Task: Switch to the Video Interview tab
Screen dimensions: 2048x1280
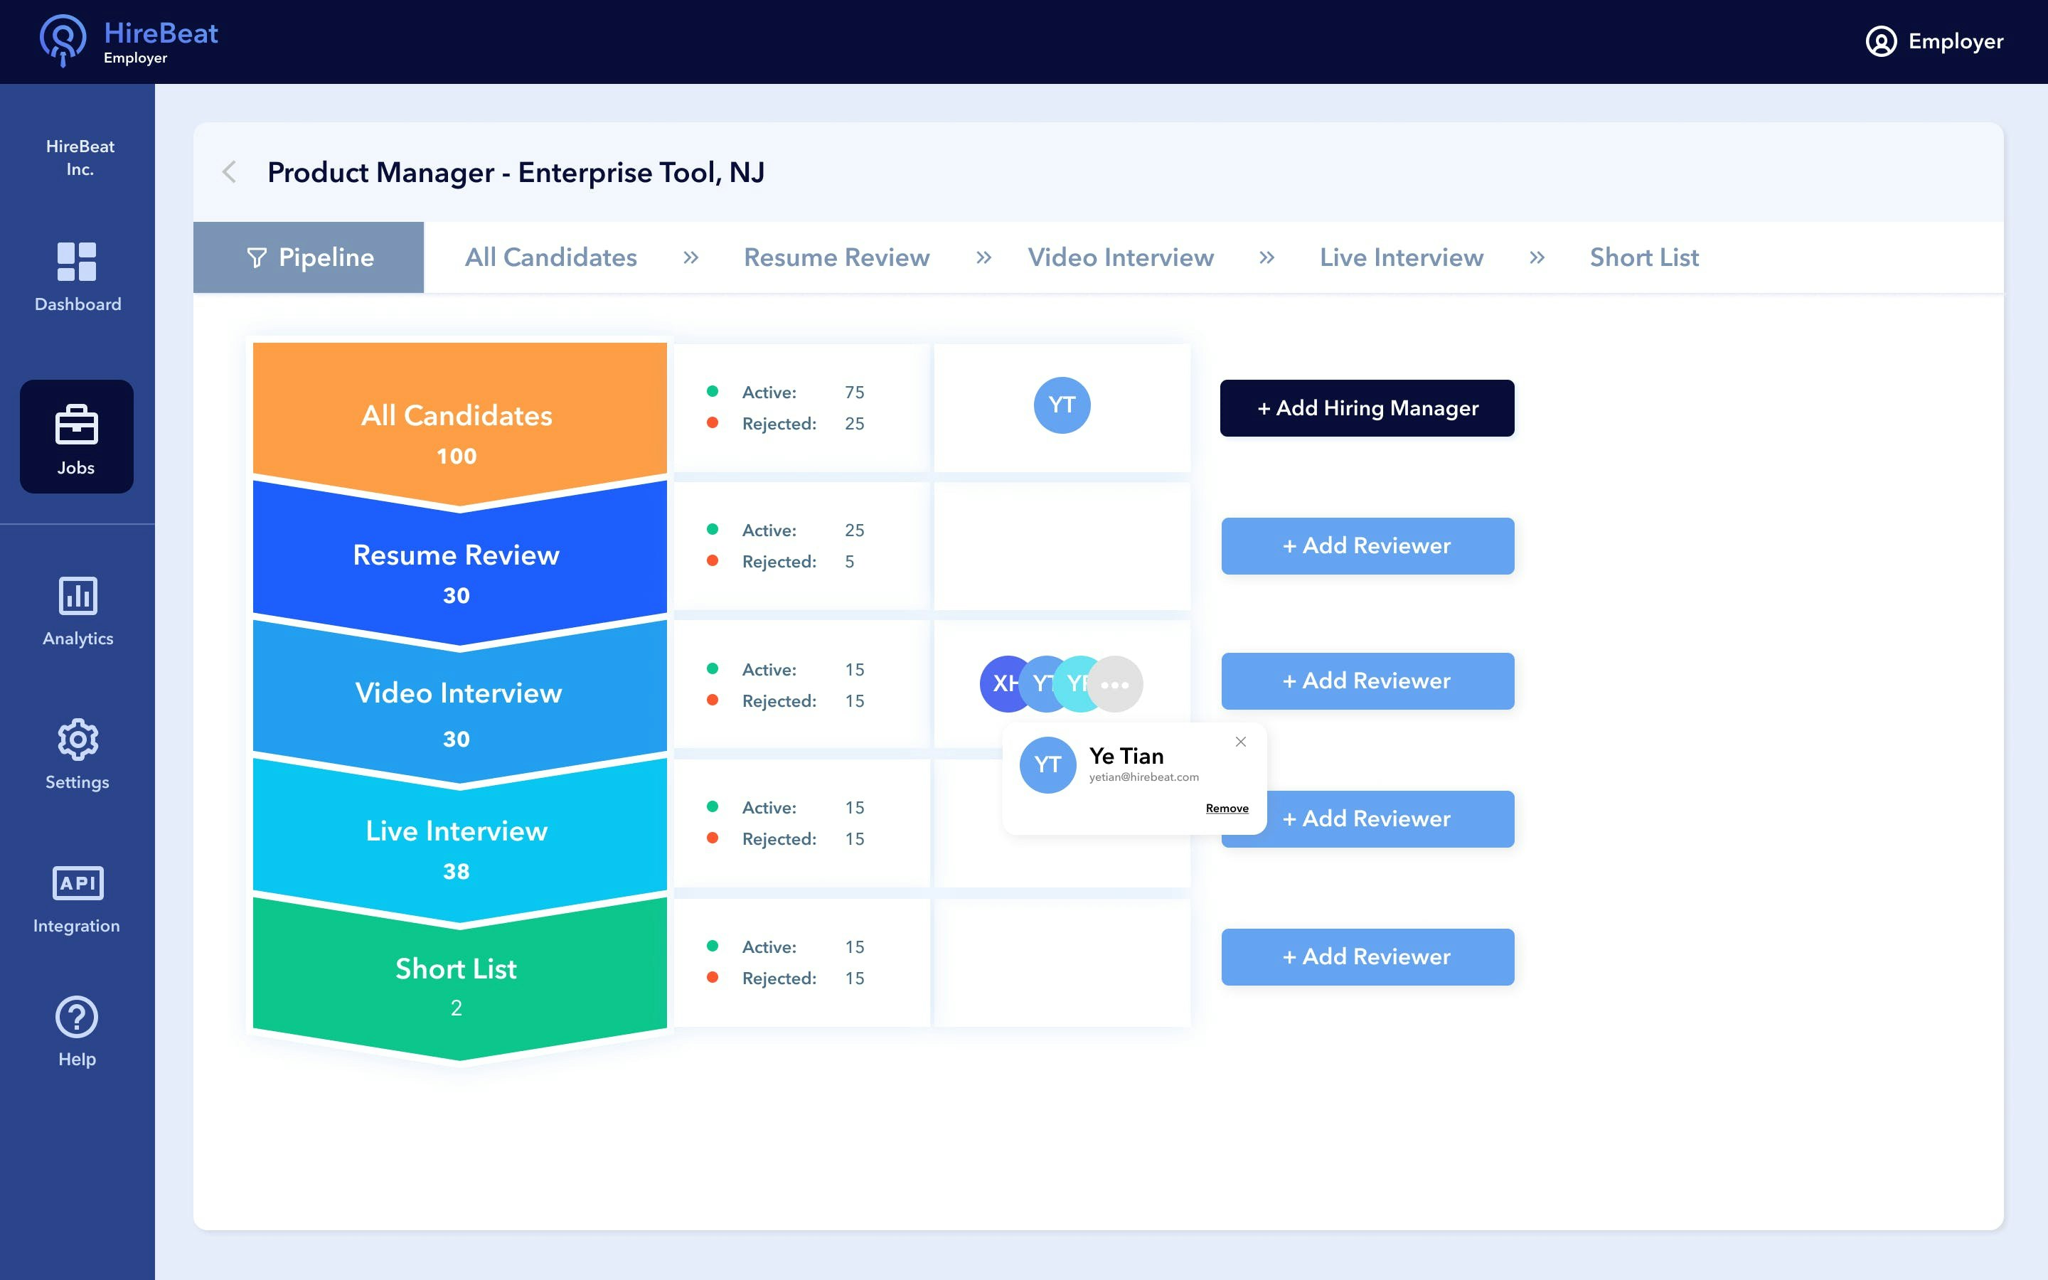Action: coord(1121,257)
